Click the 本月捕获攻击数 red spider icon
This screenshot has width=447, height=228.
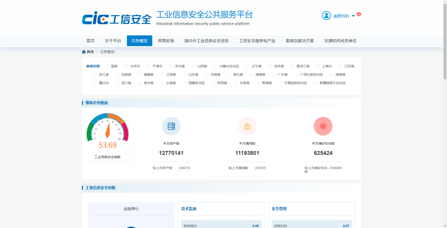click(323, 126)
